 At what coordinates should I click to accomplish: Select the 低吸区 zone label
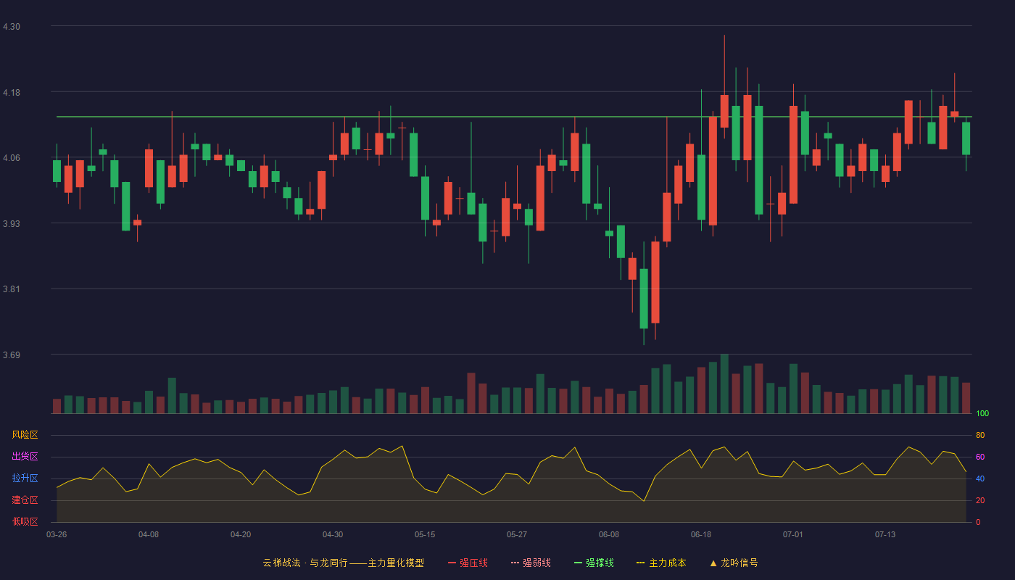(25, 522)
